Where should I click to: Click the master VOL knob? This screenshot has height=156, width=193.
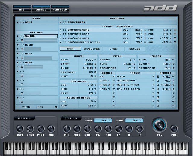160,125
